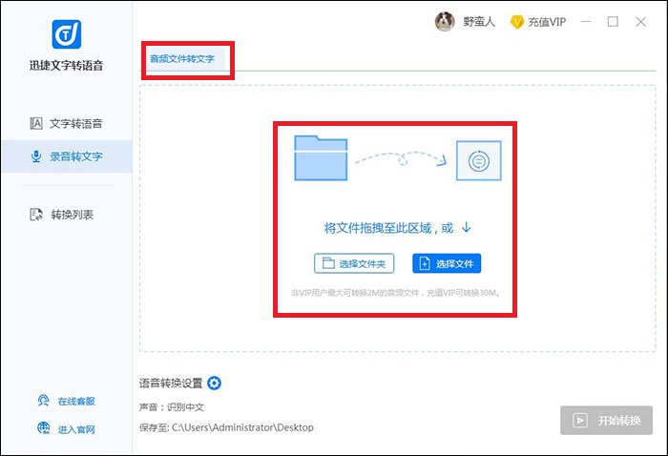This screenshot has height=456, width=668.
Task: Click the 充值VIP badge
Action: (539, 22)
